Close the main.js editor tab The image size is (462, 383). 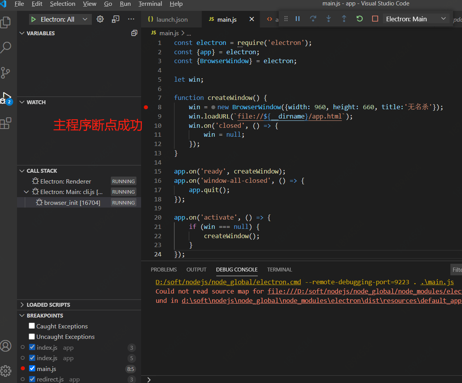252,19
